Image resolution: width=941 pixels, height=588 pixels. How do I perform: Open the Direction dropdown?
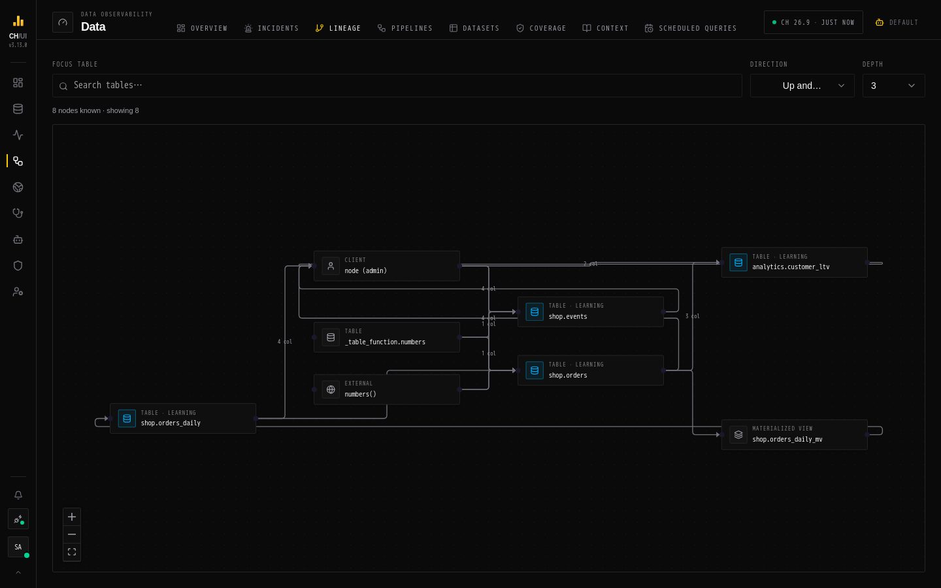pos(802,86)
